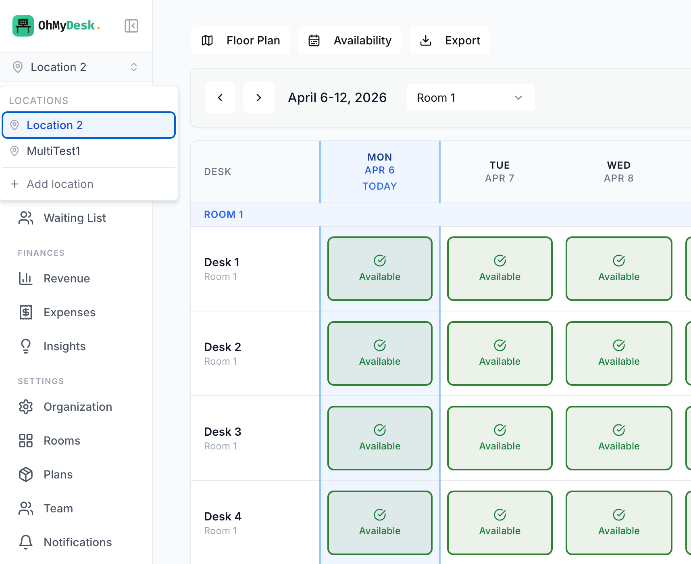Book Desk 1 for Monday April 6
The image size is (691, 564).
pos(379,268)
